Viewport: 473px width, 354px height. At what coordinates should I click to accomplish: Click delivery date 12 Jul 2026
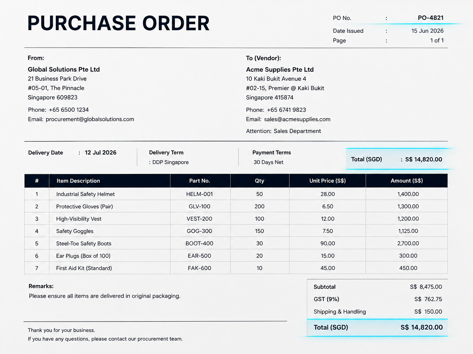coord(100,153)
